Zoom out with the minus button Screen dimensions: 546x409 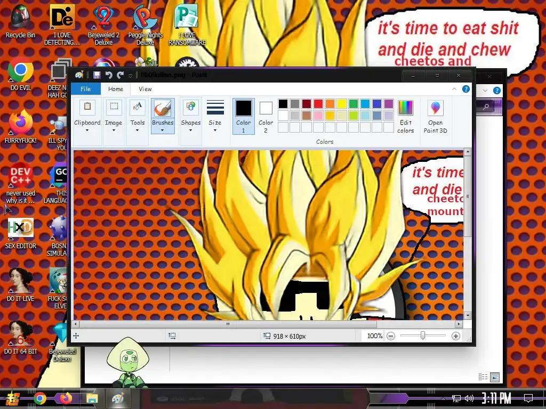tap(391, 336)
